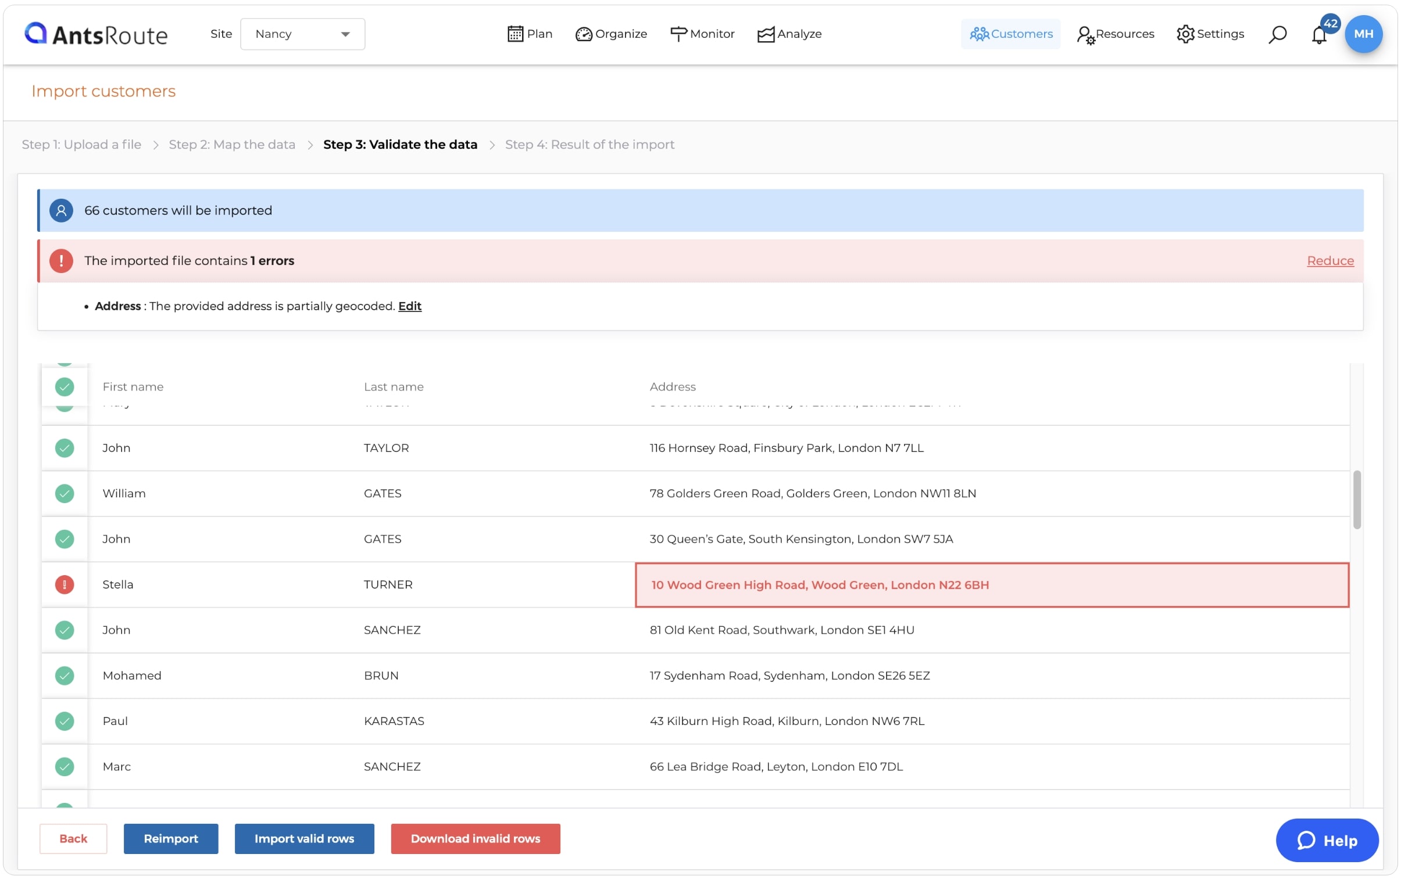Click the Mohamed first name cell

132,676
